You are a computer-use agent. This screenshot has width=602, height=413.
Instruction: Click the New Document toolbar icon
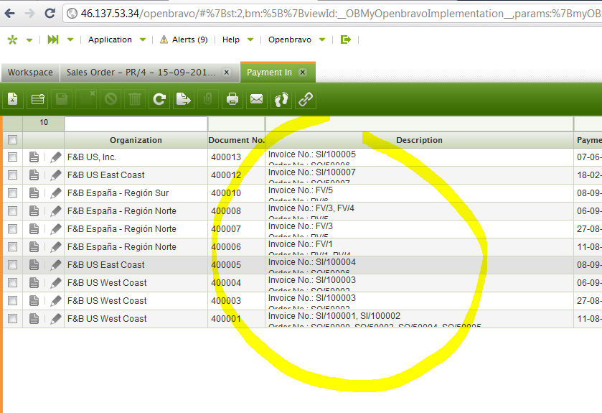coord(13,99)
